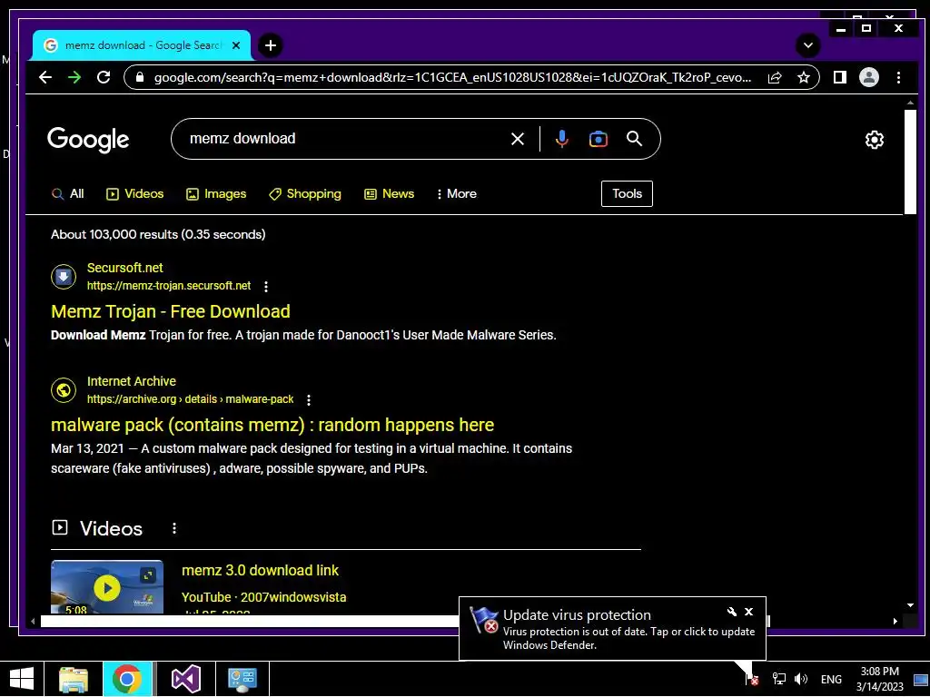Open malware pack (contains memz) result
This screenshot has height=697, width=930.
coord(272,425)
